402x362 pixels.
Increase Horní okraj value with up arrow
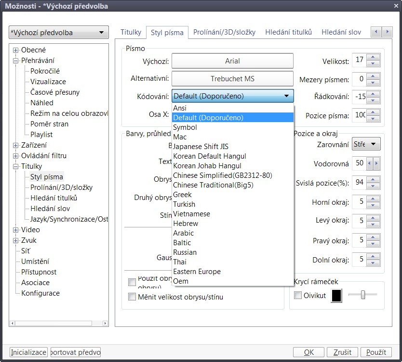click(374, 199)
